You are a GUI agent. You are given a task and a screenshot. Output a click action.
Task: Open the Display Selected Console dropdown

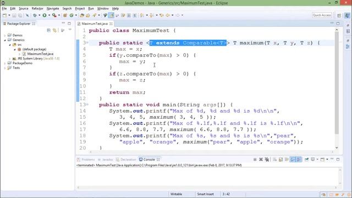click(x=317, y=159)
